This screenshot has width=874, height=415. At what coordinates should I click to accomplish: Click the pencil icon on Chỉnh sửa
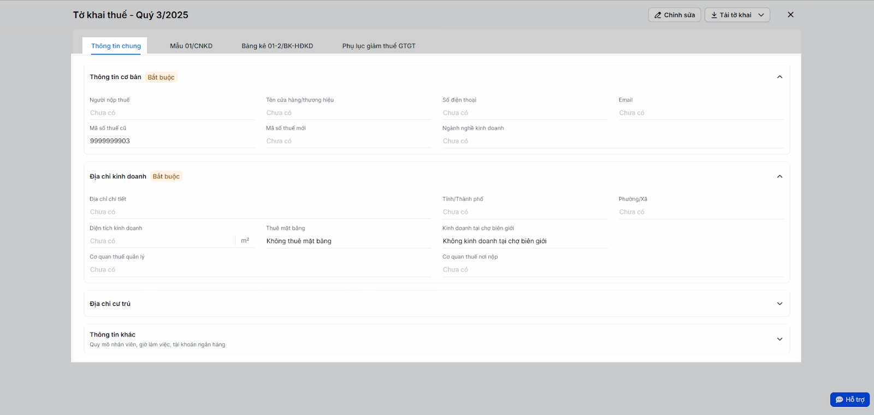[x=658, y=15]
